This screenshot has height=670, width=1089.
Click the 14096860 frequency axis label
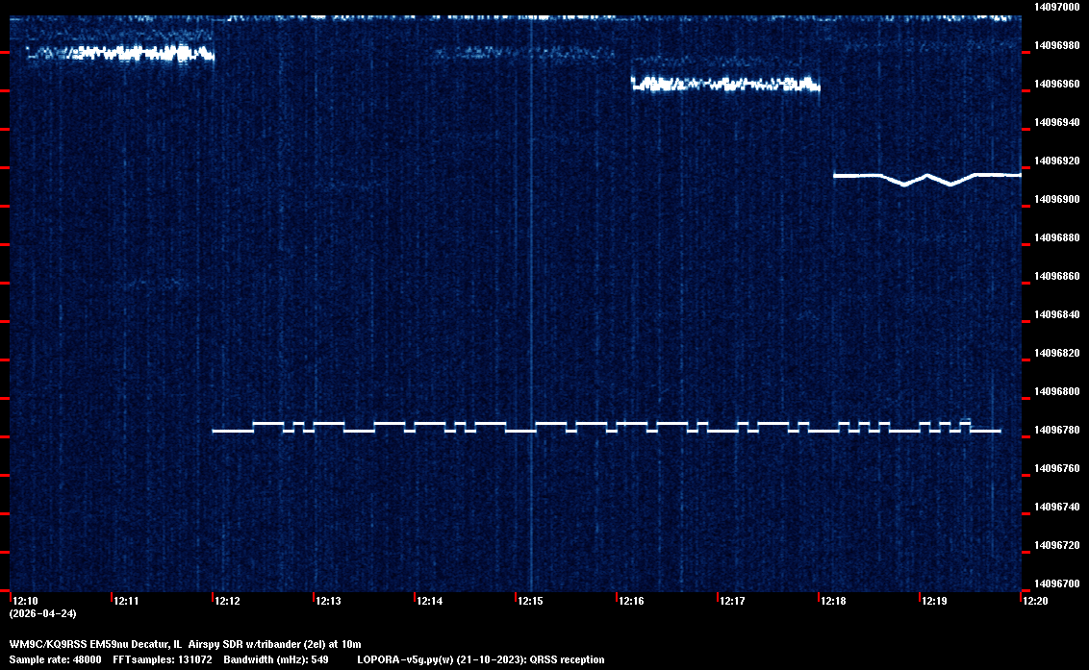click(1056, 276)
